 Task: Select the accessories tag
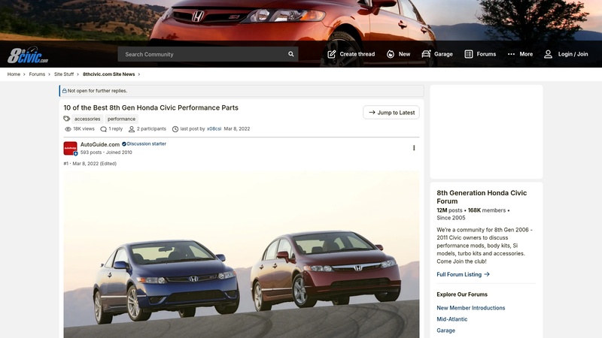pyautogui.click(x=87, y=119)
